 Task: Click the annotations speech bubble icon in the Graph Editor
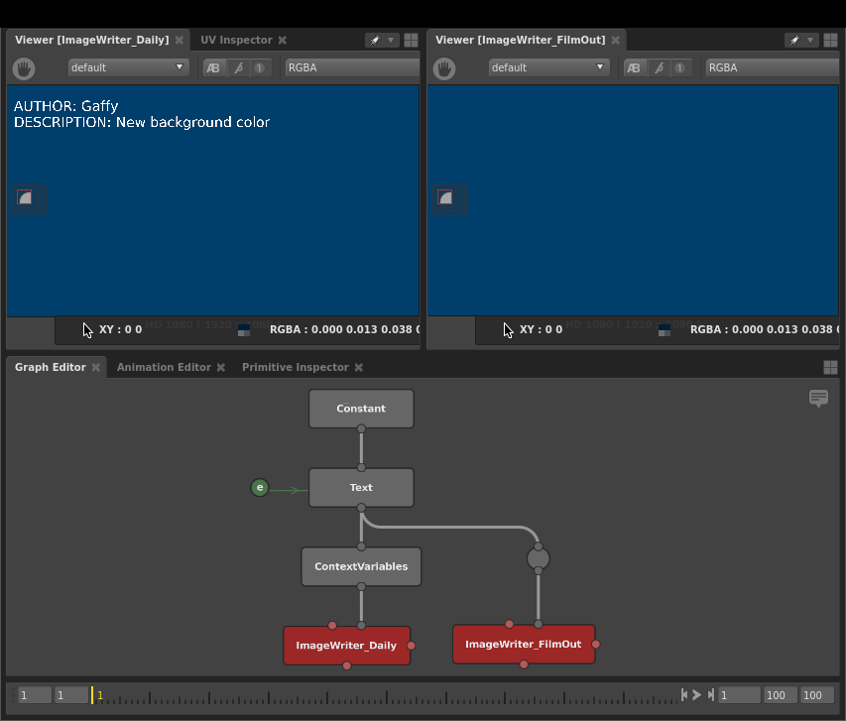tap(818, 399)
